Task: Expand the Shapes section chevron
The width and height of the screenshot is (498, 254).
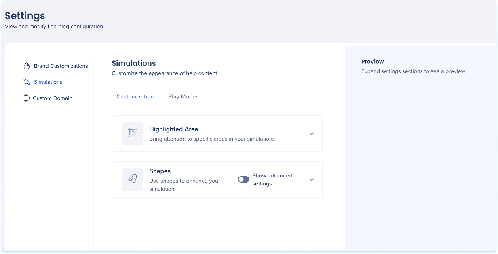Action: click(311, 179)
